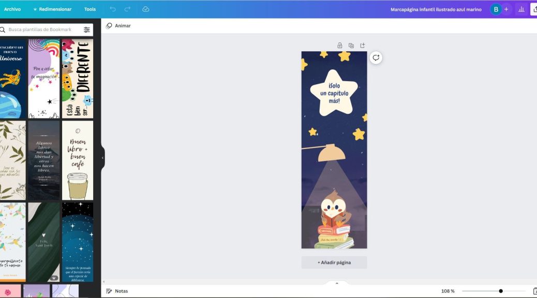Select the 'Buen libro + buen café' template
Screen dimensions: 537x298
78,160
